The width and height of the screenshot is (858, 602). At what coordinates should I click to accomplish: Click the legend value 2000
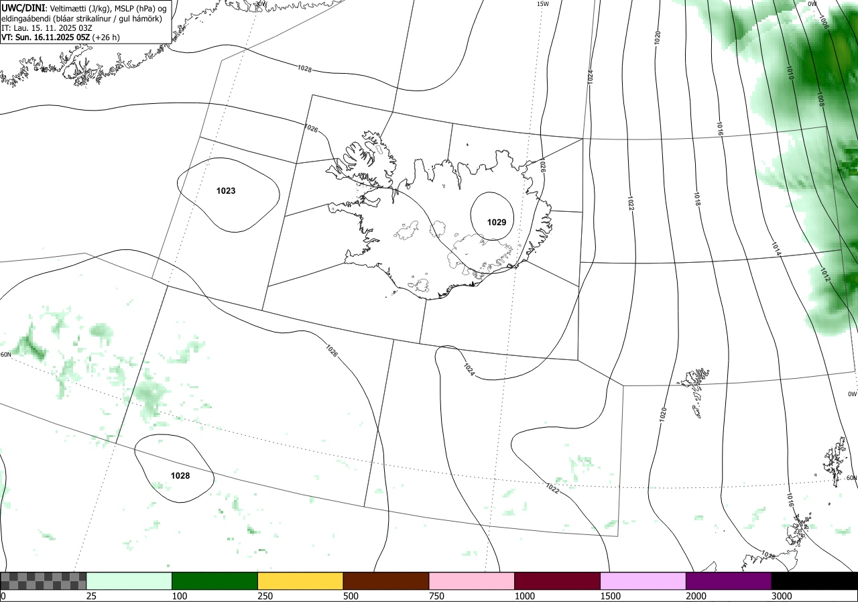pyautogui.click(x=696, y=596)
